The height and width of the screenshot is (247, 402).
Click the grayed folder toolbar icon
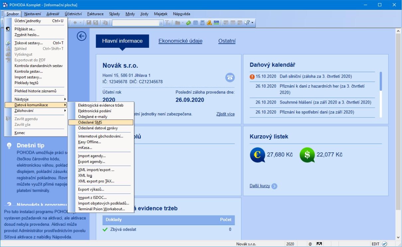[x=178, y=23]
